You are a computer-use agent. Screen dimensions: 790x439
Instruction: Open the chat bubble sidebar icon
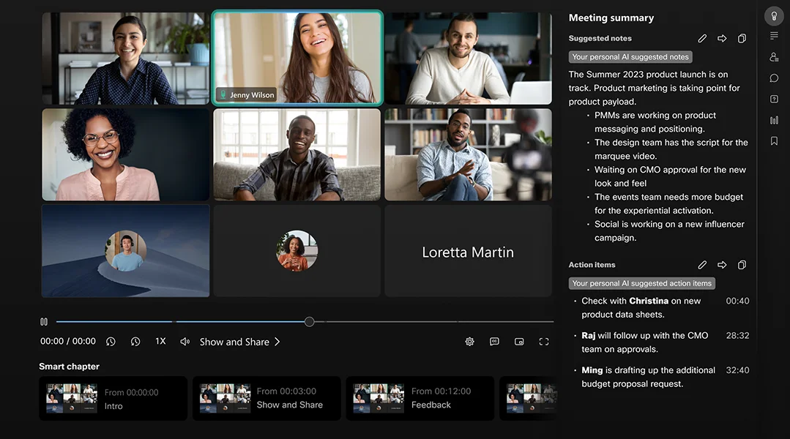coord(774,78)
